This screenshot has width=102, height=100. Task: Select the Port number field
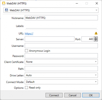point(88,39)
